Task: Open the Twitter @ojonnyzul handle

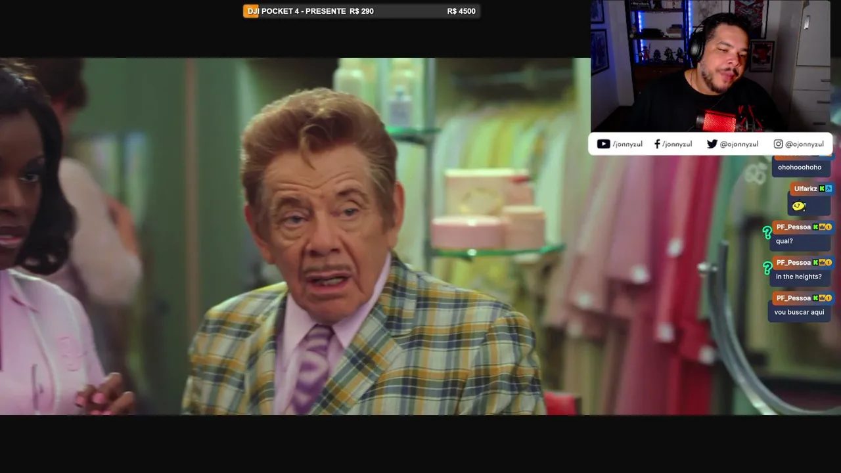Action: tap(739, 144)
